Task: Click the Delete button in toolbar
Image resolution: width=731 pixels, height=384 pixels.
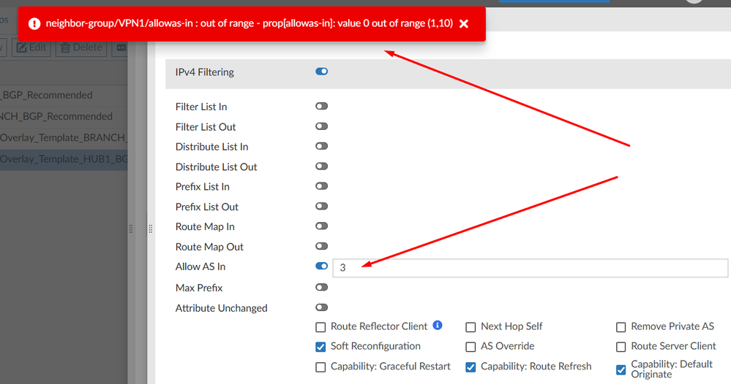Action: 80,47
